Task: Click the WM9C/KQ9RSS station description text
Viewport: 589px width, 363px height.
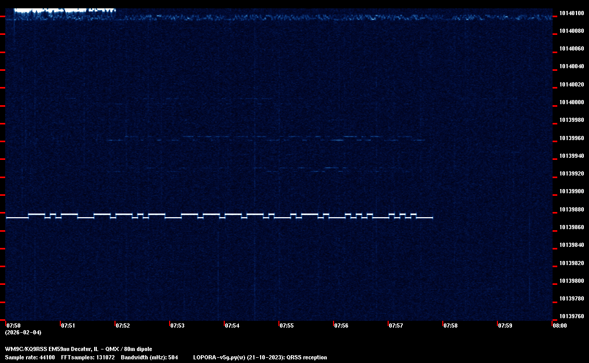Action: pos(79,349)
